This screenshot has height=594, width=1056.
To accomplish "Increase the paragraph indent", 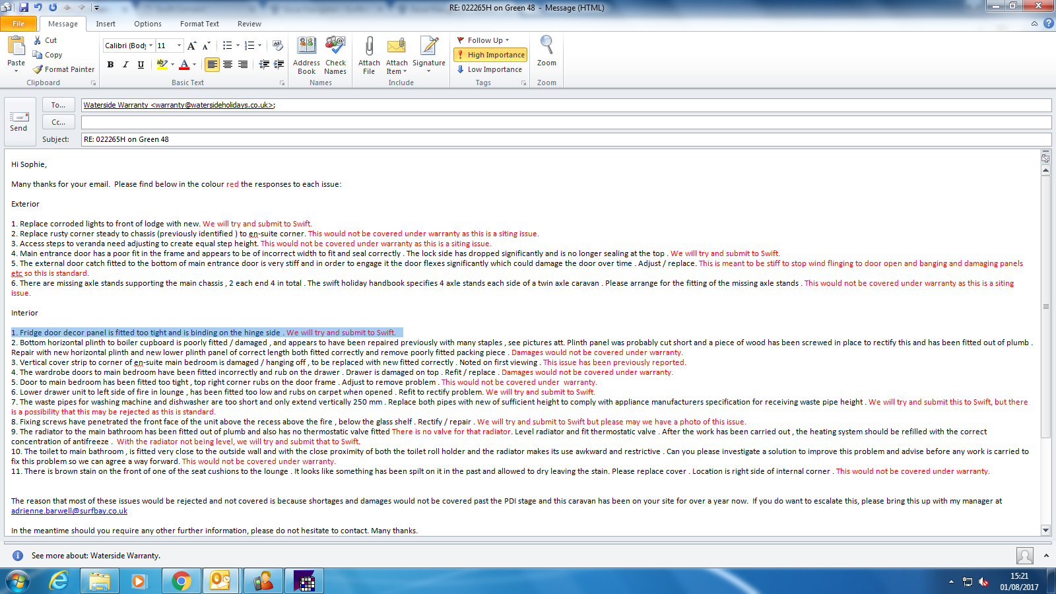I will pyautogui.click(x=279, y=64).
